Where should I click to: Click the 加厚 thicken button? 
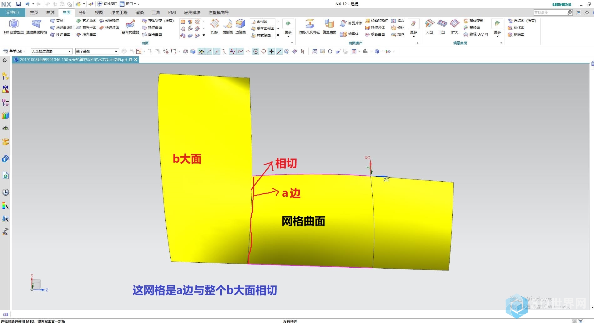click(398, 34)
